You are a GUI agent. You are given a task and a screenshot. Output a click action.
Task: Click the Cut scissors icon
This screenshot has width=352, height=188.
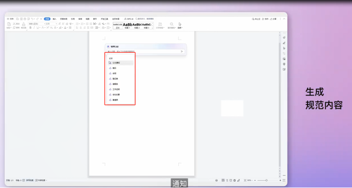(x=14, y=24)
